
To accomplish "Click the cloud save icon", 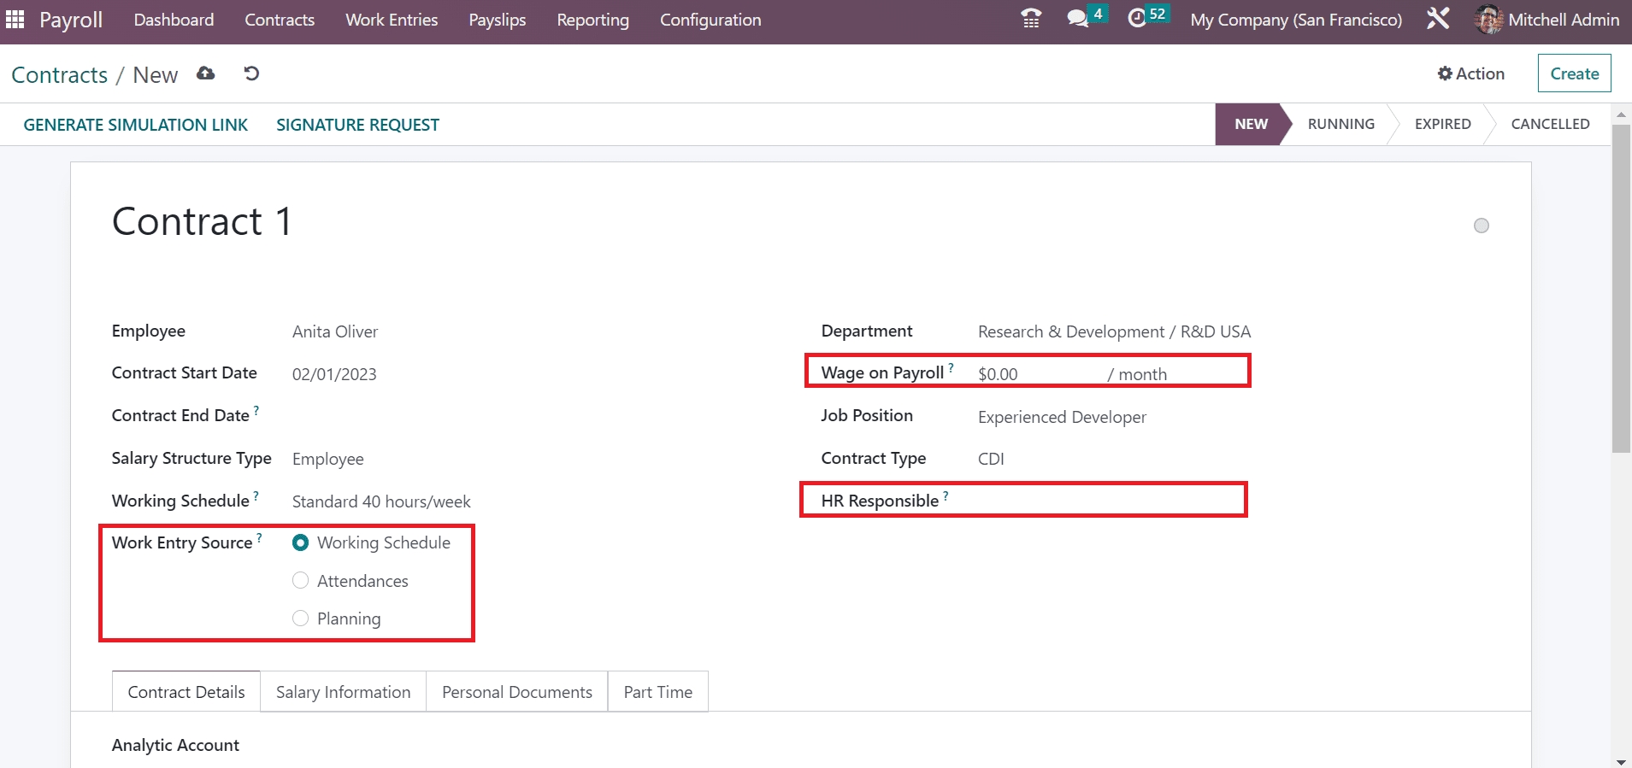I will (205, 73).
